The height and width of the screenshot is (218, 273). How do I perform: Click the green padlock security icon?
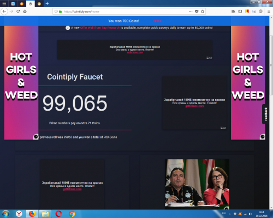point(60,11)
